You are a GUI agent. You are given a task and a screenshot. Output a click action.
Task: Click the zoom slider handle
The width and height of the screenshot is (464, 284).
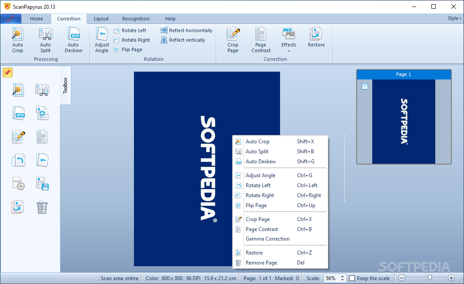[429, 278]
